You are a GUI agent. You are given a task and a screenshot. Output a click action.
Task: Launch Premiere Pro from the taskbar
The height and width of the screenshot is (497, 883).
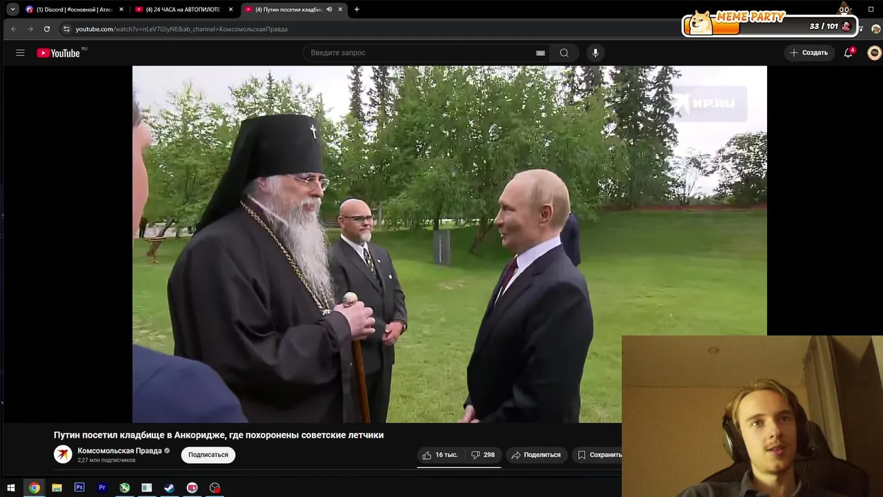[102, 487]
